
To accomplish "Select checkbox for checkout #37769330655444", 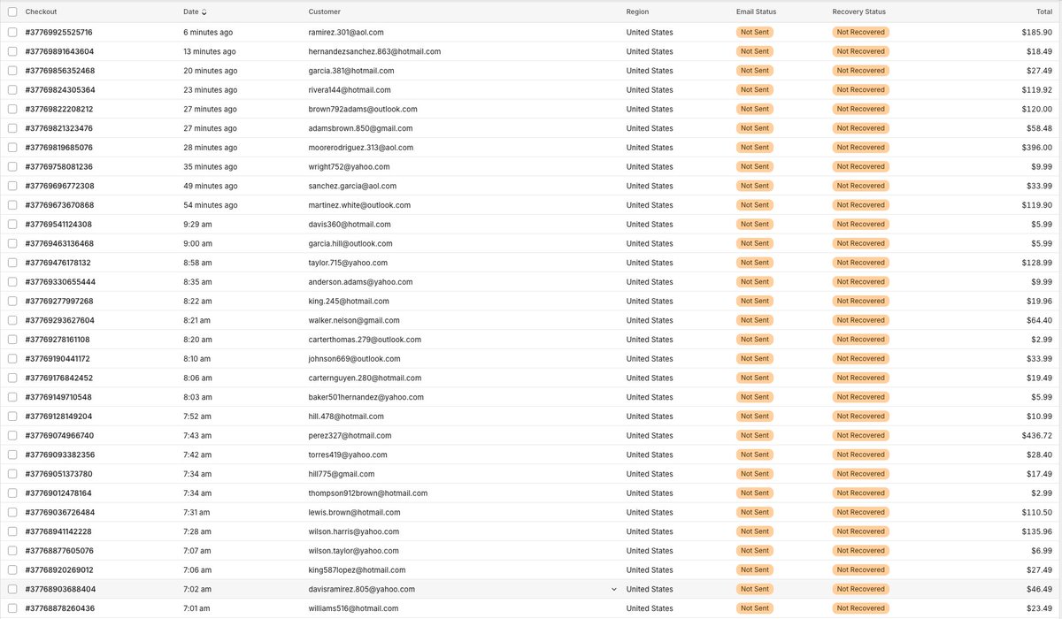I will coord(12,282).
